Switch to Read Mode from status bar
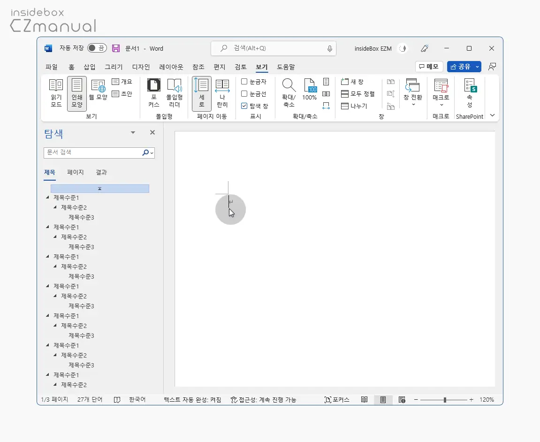The image size is (540, 442). [365, 400]
